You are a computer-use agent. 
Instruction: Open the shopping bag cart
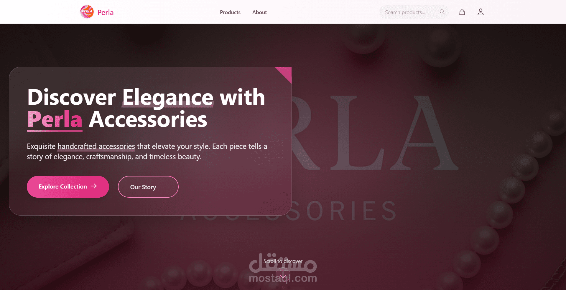tap(462, 12)
